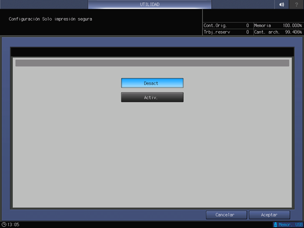This screenshot has width=304, height=228.
Task: Open help with the question mark icon
Action: point(296,4)
